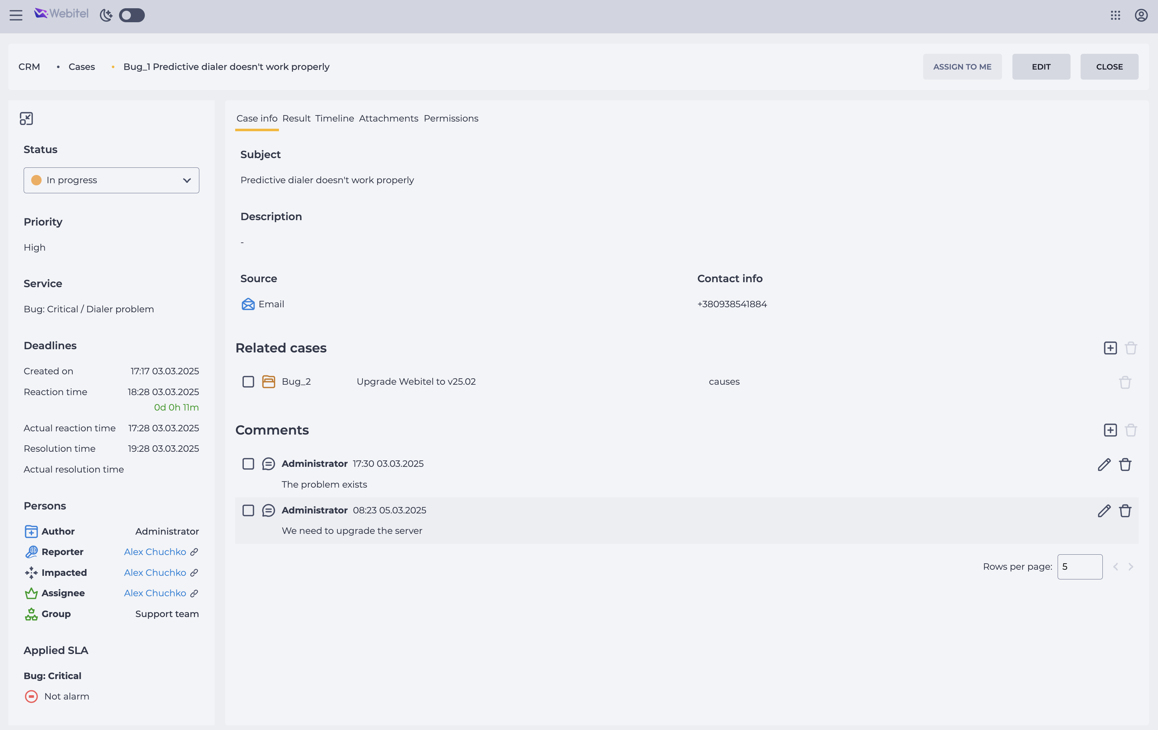Click the Not alarm SLA status icon
The width and height of the screenshot is (1158, 730).
(x=31, y=696)
